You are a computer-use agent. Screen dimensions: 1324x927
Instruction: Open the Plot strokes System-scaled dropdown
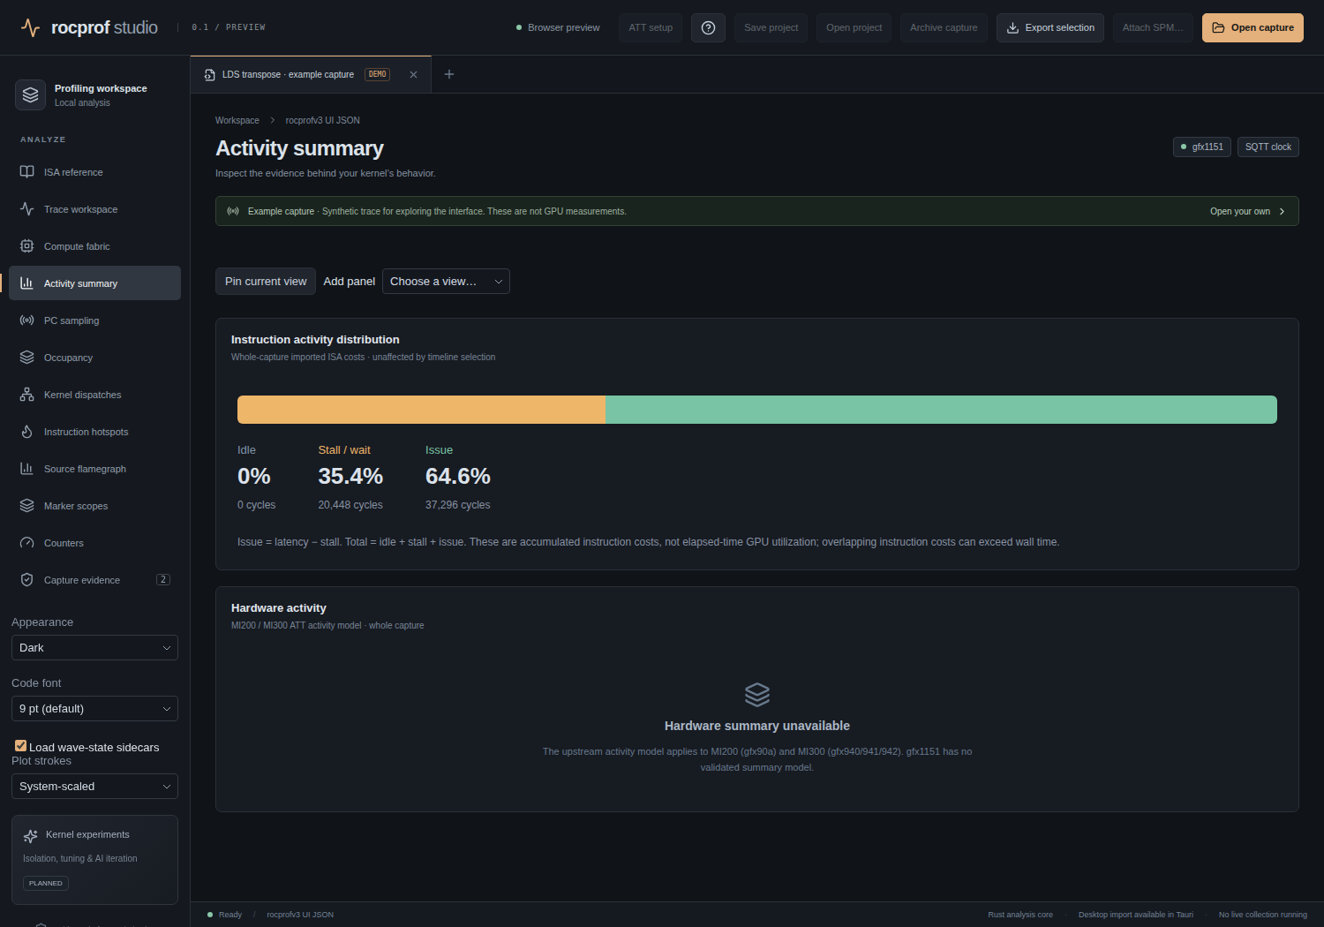click(x=94, y=787)
